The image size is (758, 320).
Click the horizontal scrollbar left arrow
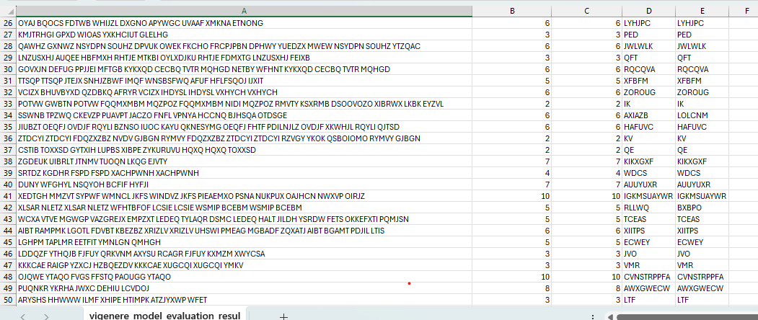click(611, 316)
